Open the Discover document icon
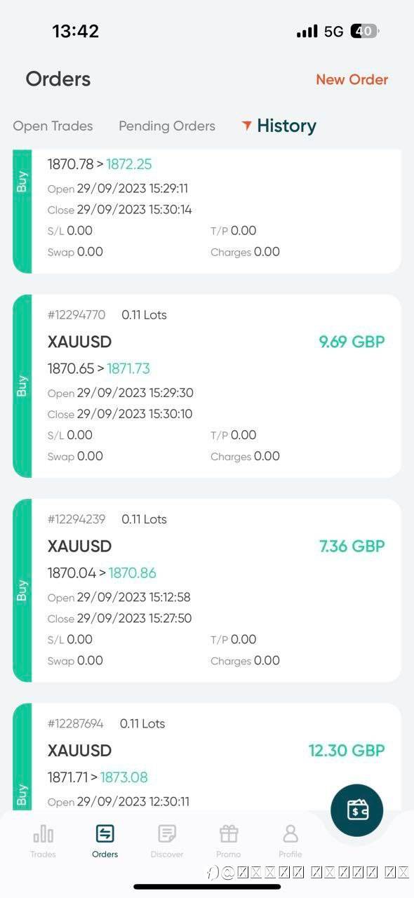The height and width of the screenshot is (898, 414). 167,833
